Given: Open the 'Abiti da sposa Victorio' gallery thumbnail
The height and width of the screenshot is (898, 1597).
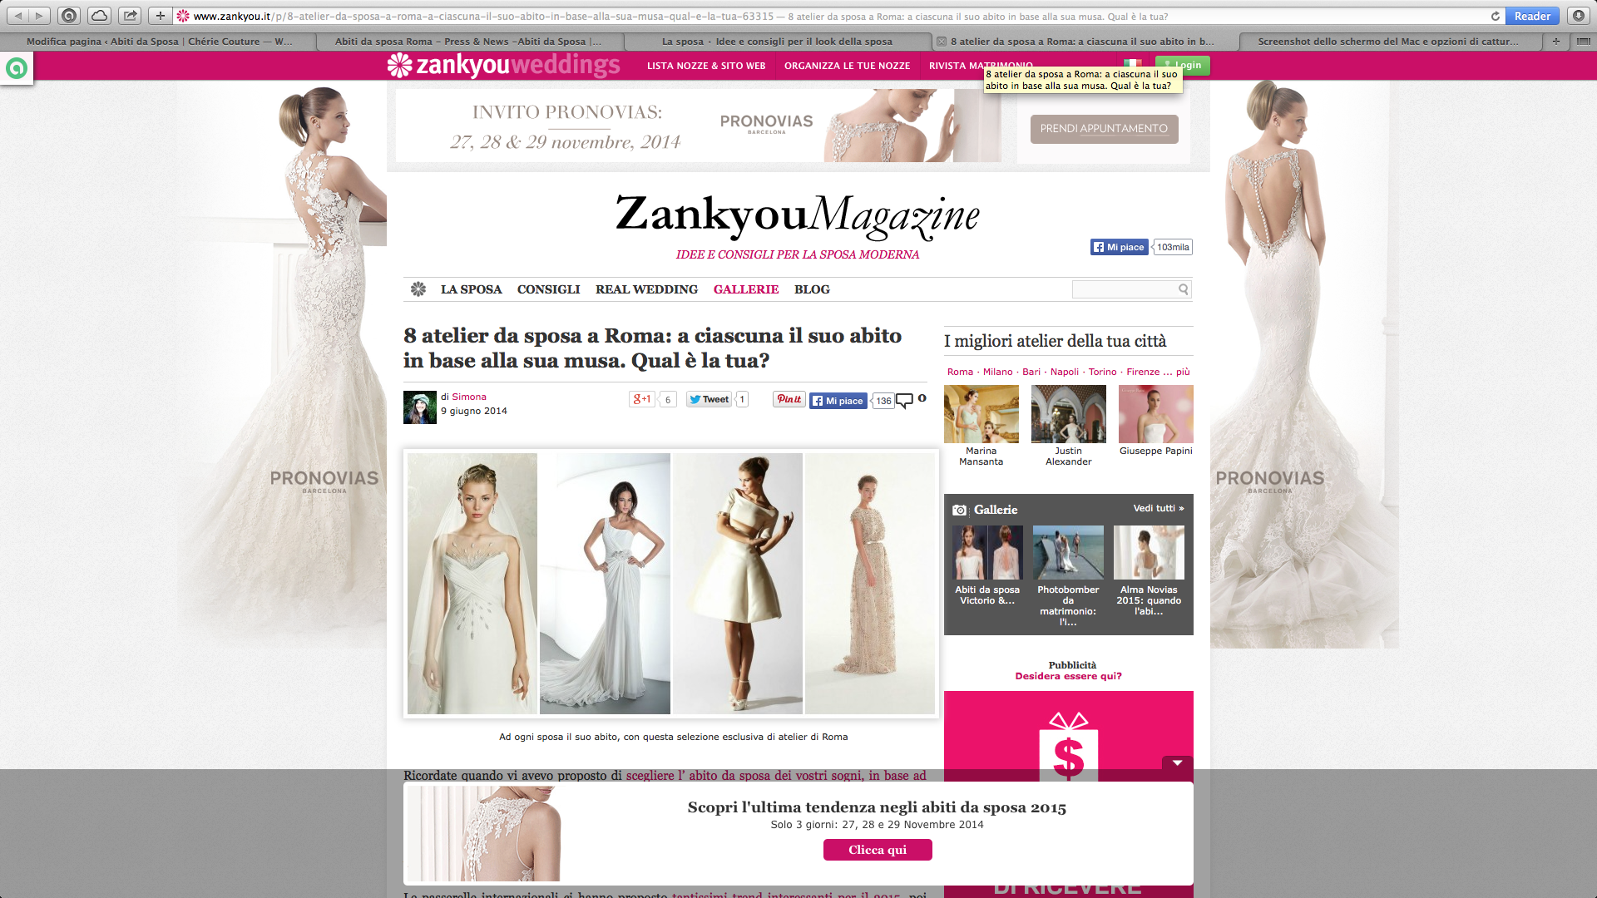Looking at the screenshot, I should tap(987, 552).
